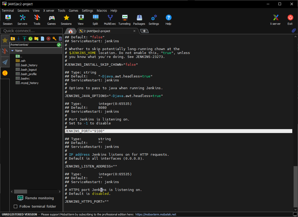This screenshot has width=298, height=217.
Task: Open the Sessions star toolbar icon
Action: (x=66, y=20)
